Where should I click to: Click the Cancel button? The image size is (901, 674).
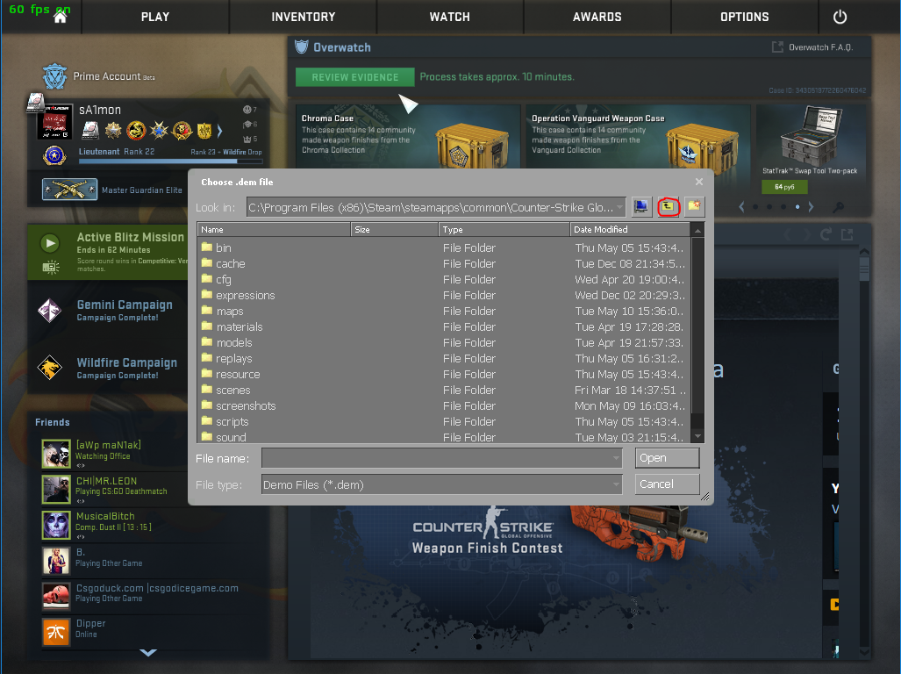(x=667, y=484)
